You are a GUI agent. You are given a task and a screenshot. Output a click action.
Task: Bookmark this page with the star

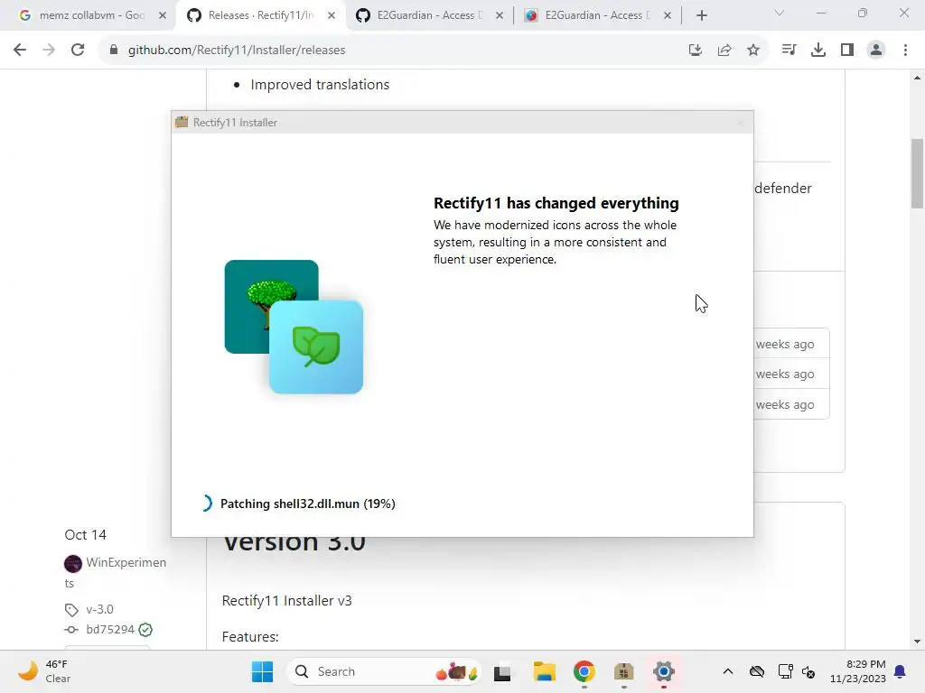(x=753, y=51)
